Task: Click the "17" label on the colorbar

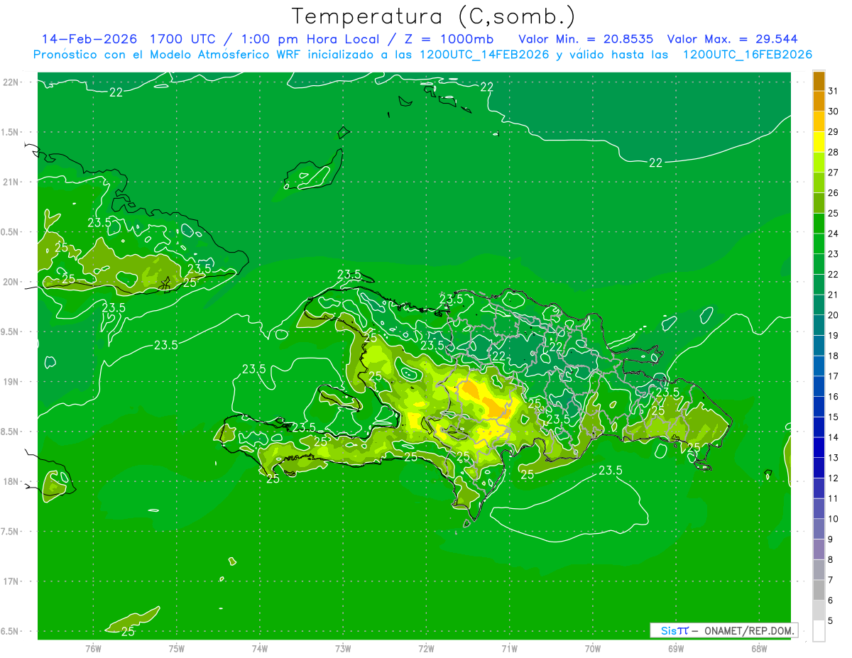Action: [x=833, y=376]
